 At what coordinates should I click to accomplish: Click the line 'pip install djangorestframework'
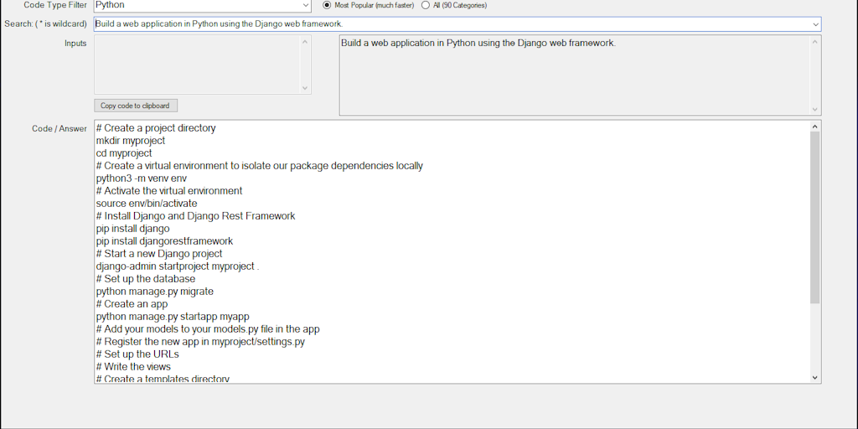(x=165, y=241)
